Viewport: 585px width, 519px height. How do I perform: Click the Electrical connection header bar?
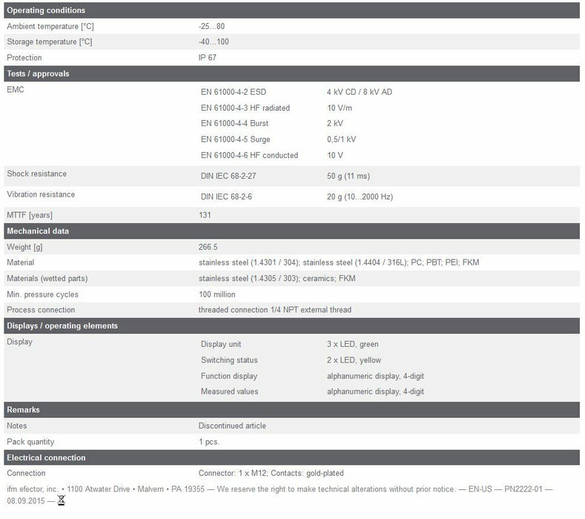(46, 457)
